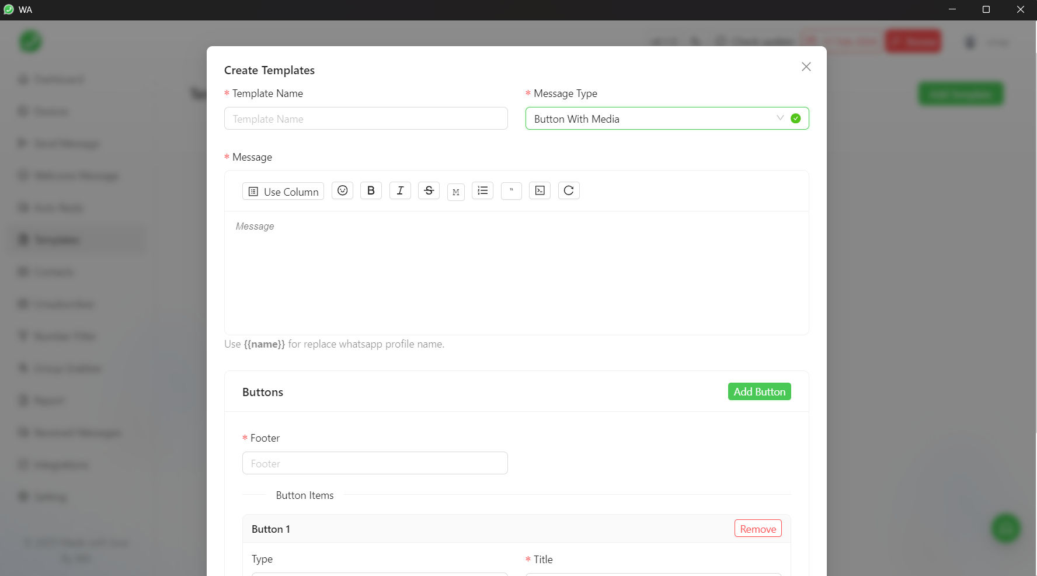Image resolution: width=1037 pixels, height=576 pixels.
Task: Toggle bold formatting in message editor
Action: (371, 190)
